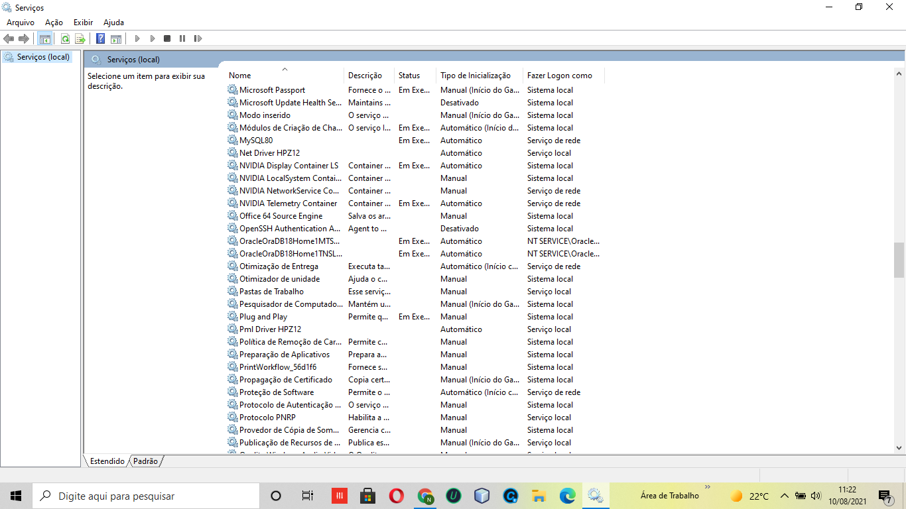Click the Restart Service toolbar icon
Image resolution: width=906 pixels, height=509 pixels.
coord(198,38)
